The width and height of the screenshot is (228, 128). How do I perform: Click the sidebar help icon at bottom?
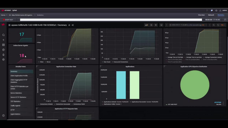3,115
